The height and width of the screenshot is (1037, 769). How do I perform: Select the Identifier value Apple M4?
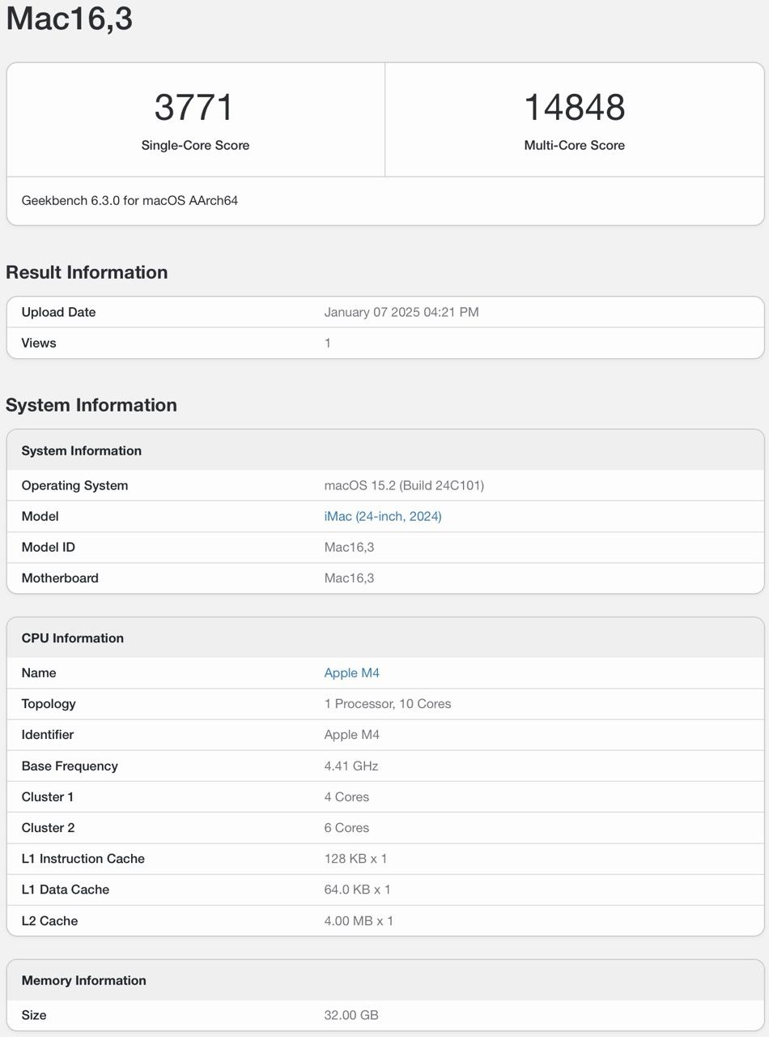click(351, 734)
